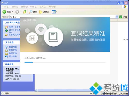Click the book icon in installer
This screenshot has width=129, height=96.
(53, 37)
